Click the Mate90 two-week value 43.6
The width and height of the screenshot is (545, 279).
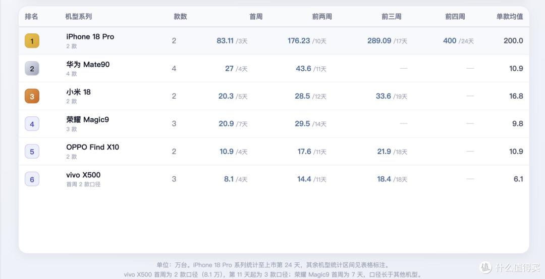pyautogui.click(x=303, y=69)
